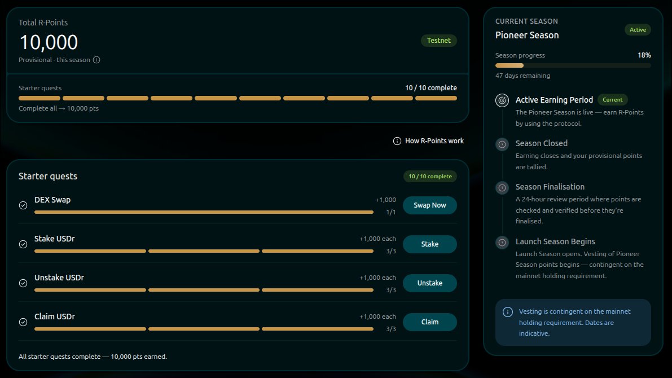Click the 'Active Earning Period' heading
Viewport: 672px width, 378px height.
coord(554,100)
